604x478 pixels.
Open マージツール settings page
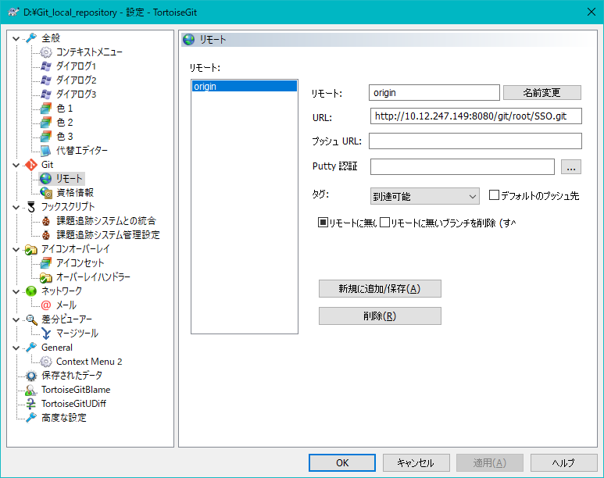[x=77, y=334]
